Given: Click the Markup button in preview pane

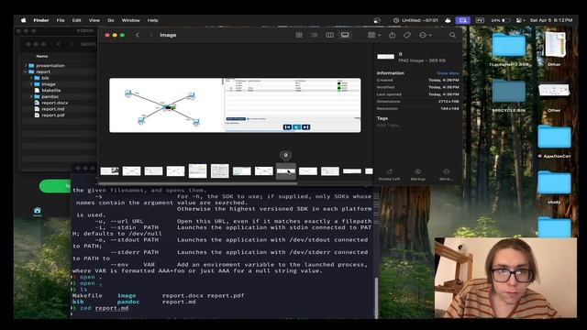Looking at the screenshot, I should (x=418, y=174).
